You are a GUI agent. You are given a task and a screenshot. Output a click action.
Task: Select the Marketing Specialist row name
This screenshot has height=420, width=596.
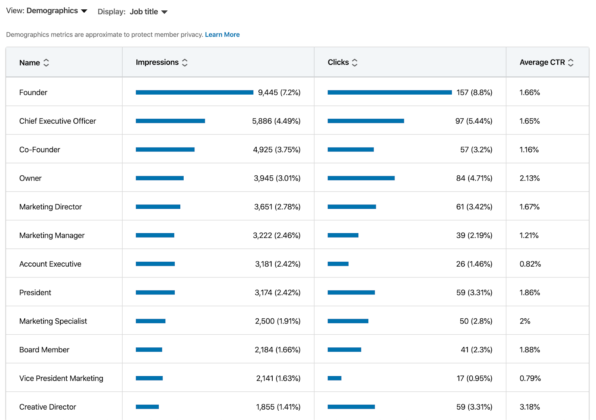click(x=53, y=321)
